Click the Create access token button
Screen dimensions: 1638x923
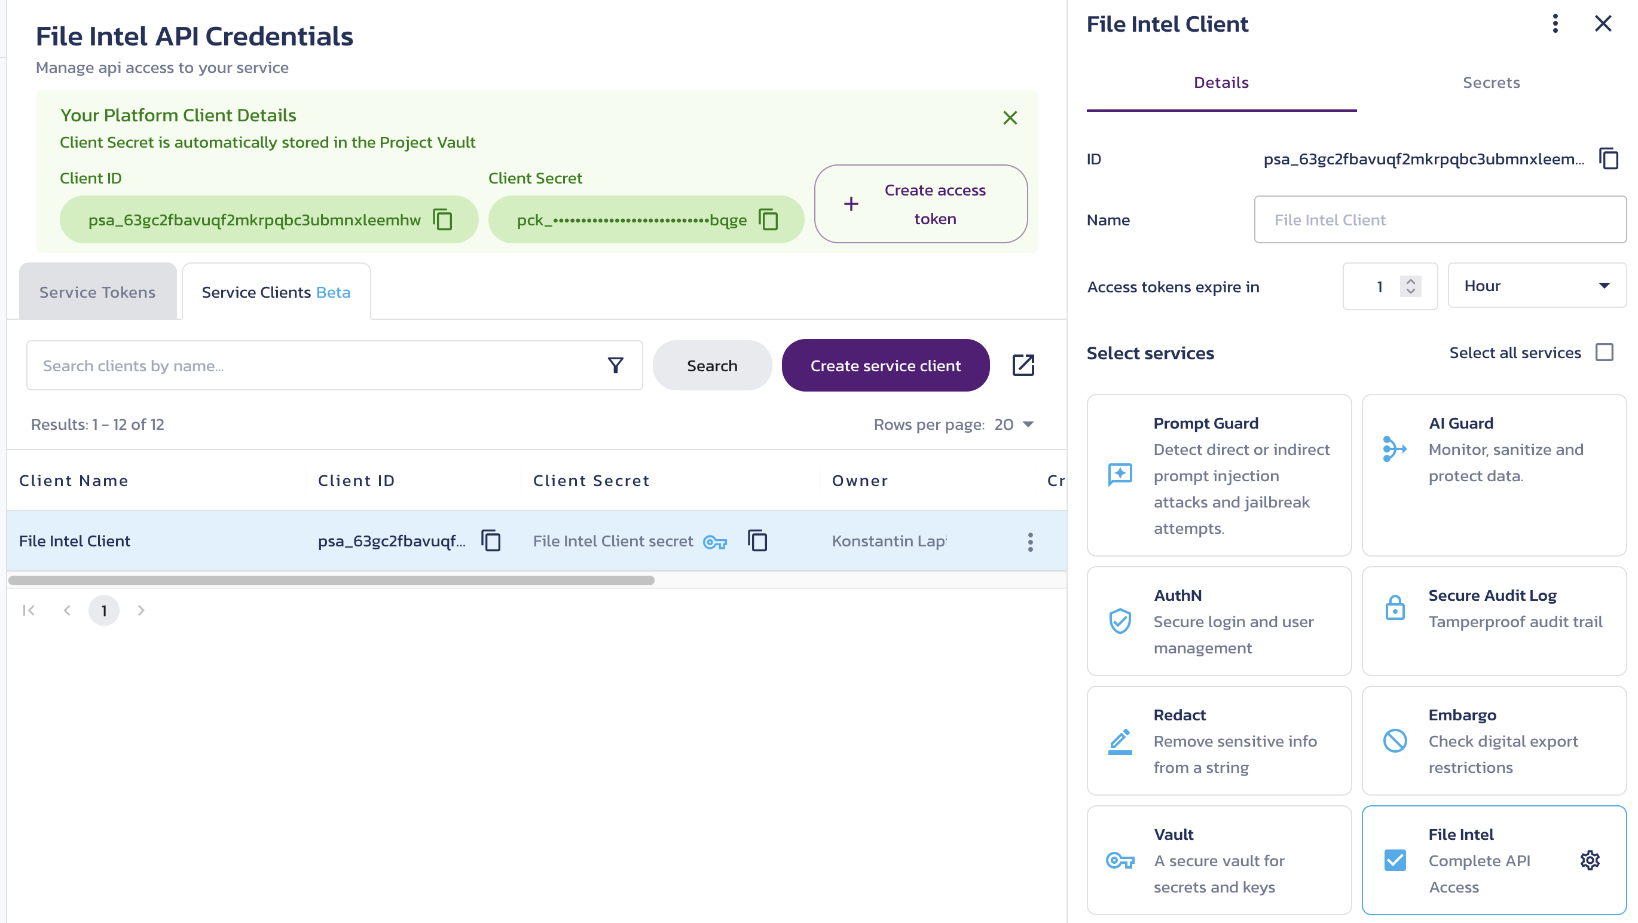pos(920,204)
